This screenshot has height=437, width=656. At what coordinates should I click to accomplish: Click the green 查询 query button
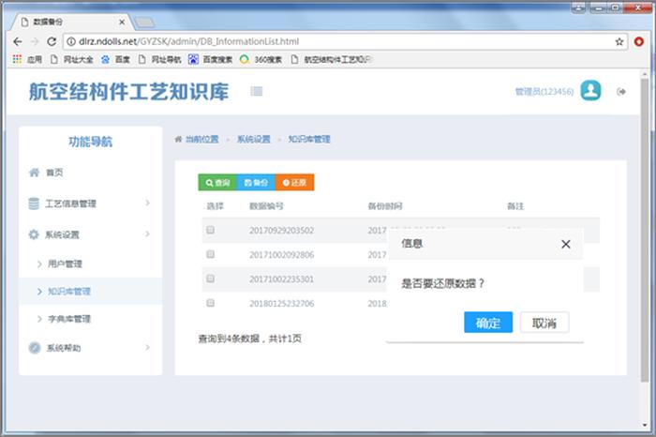pos(216,183)
